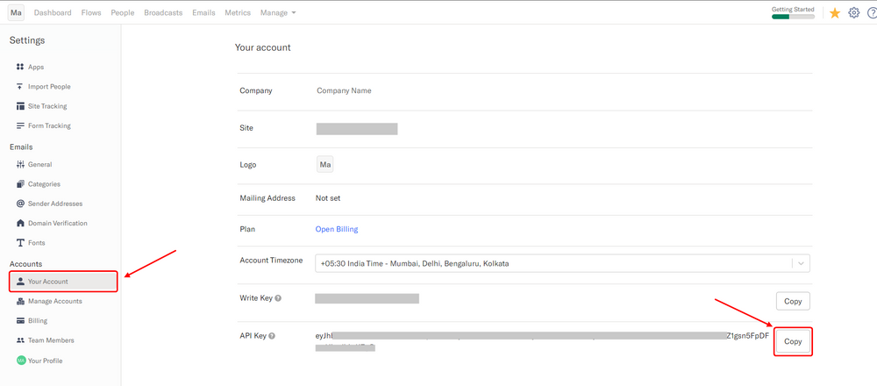Copy the API Key
The height and width of the screenshot is (386, 877).
[x=793, y=341]
